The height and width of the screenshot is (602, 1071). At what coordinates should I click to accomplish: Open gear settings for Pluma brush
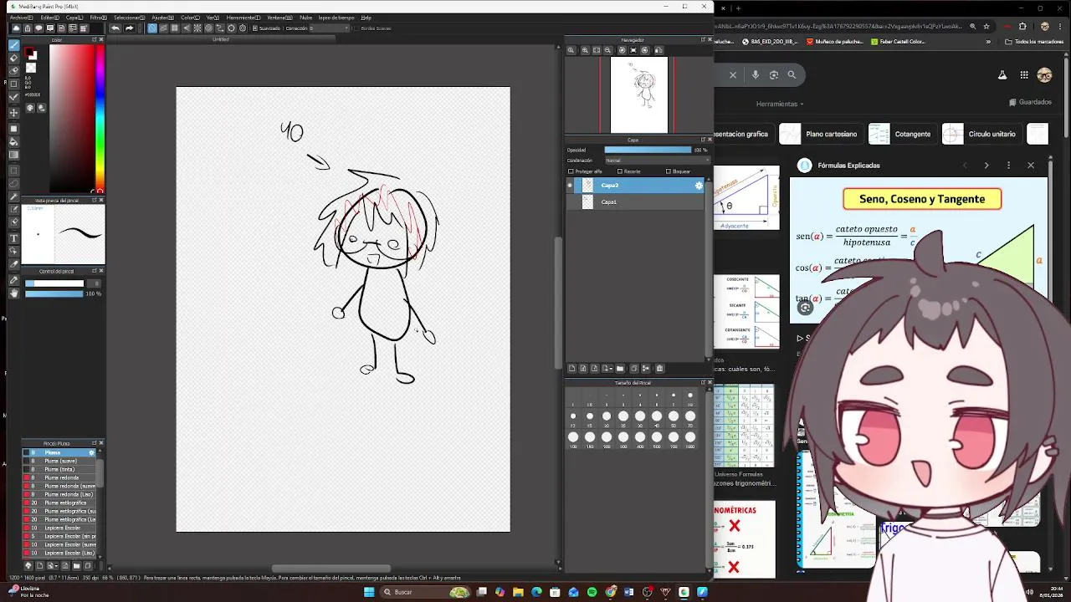pos(92,452)
